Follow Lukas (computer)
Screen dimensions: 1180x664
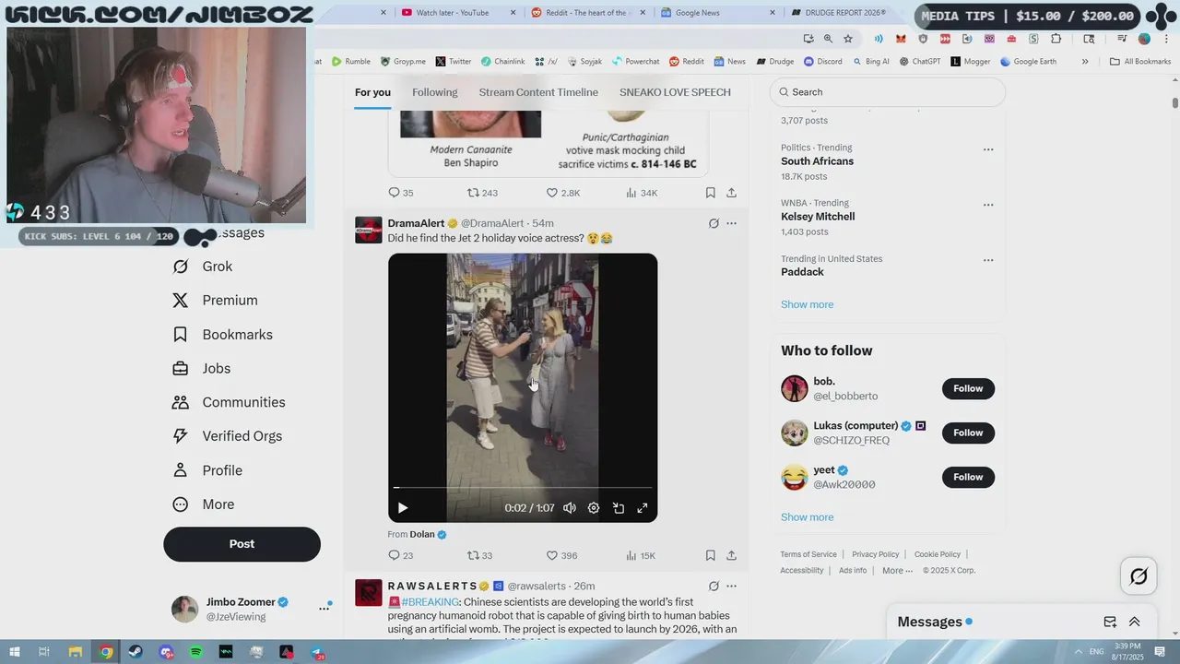pos(968,433)
